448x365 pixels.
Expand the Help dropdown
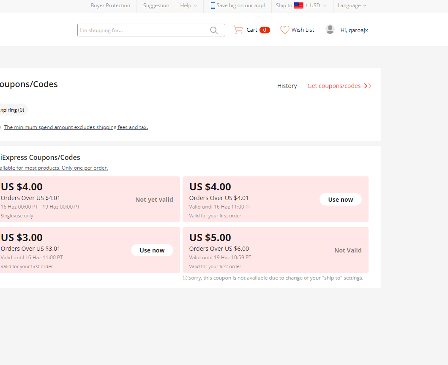point(188,5)
